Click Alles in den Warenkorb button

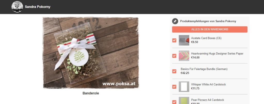[210, 29]
